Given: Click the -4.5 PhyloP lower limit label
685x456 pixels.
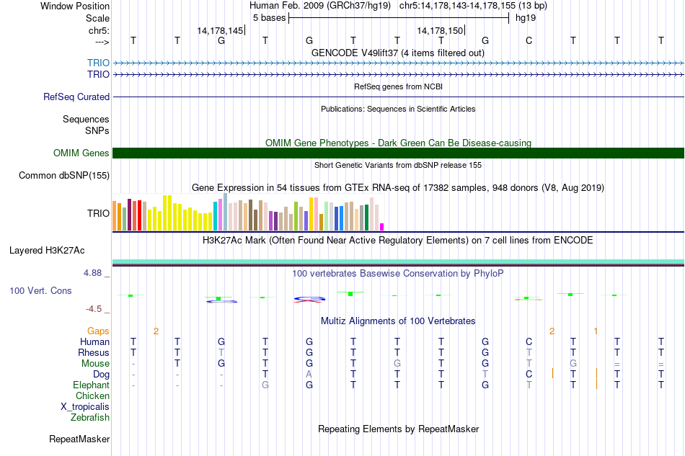Looking at the screenshot, I should [94, 309].
